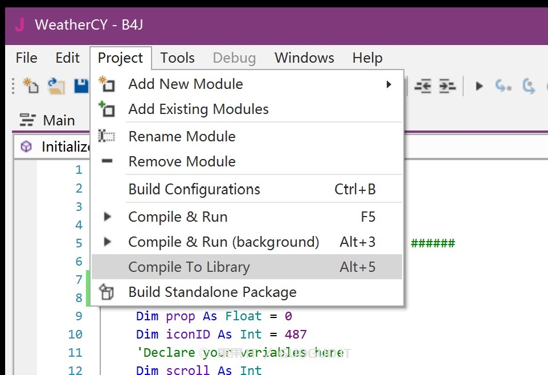Open Build Configurations

tap(194, 189)
